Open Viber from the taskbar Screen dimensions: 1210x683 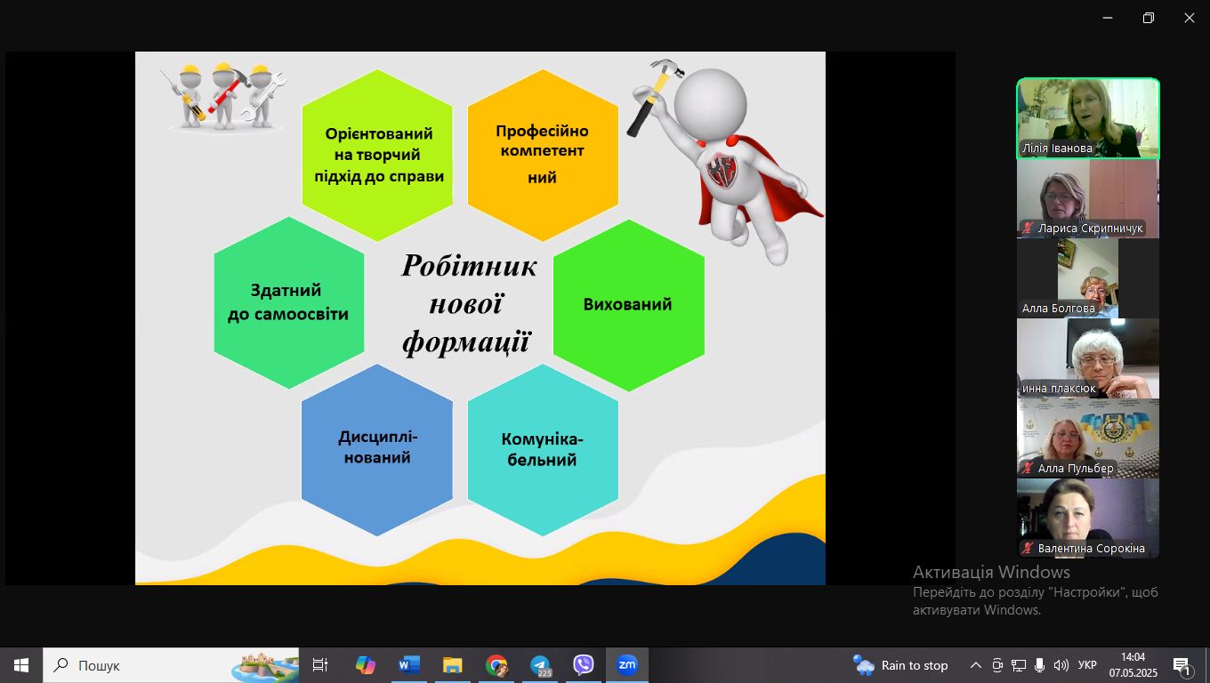pyautogui.click(x=584, y=665)
